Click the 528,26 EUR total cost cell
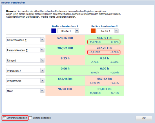The width and height of the screenshot is (155, 123). (65, 38)
